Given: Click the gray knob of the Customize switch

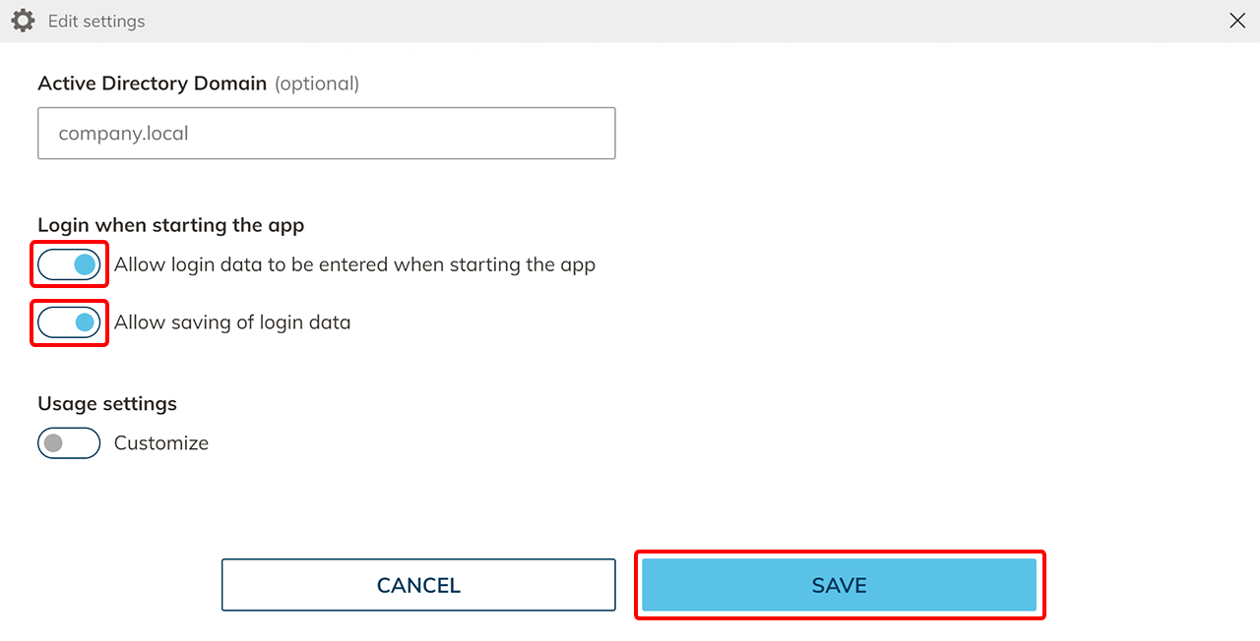Looking at the screenshot, I should 53,443.
